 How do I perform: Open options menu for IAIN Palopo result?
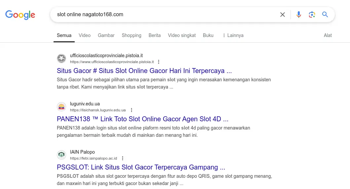click(123, 158)
